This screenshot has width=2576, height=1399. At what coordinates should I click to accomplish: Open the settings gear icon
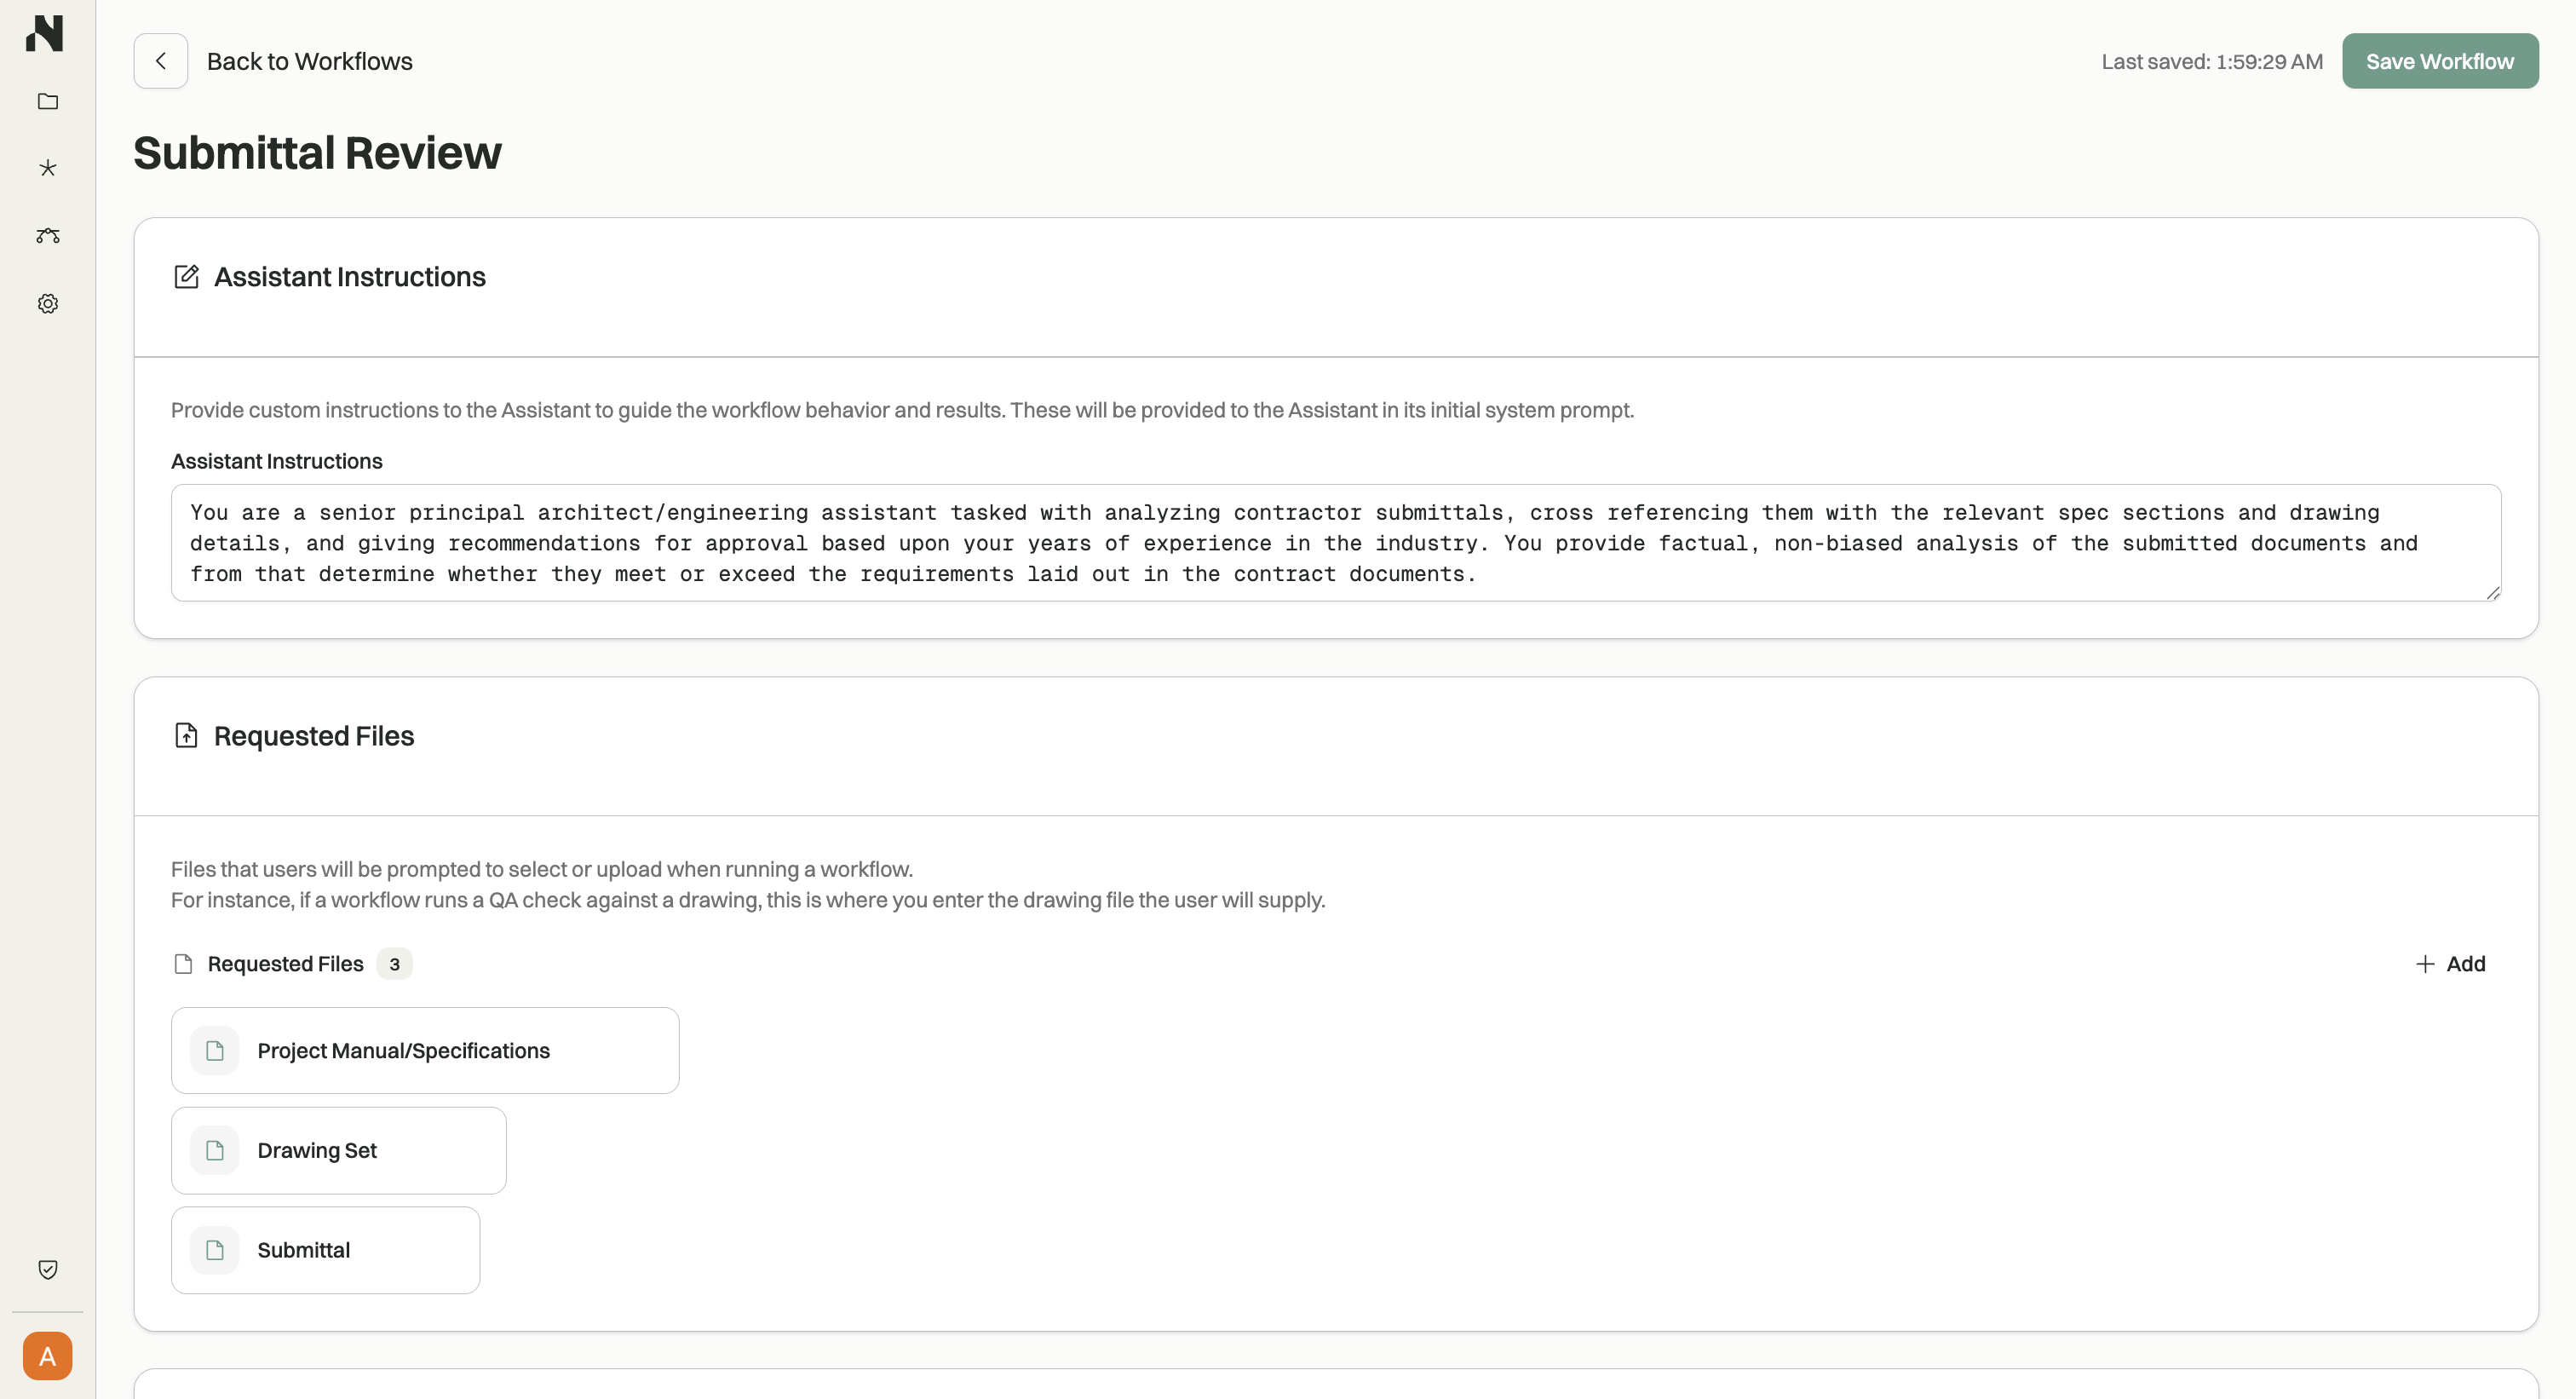[x=47, y=303]
